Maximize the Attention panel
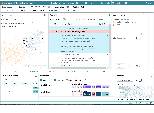 (152, 76)
